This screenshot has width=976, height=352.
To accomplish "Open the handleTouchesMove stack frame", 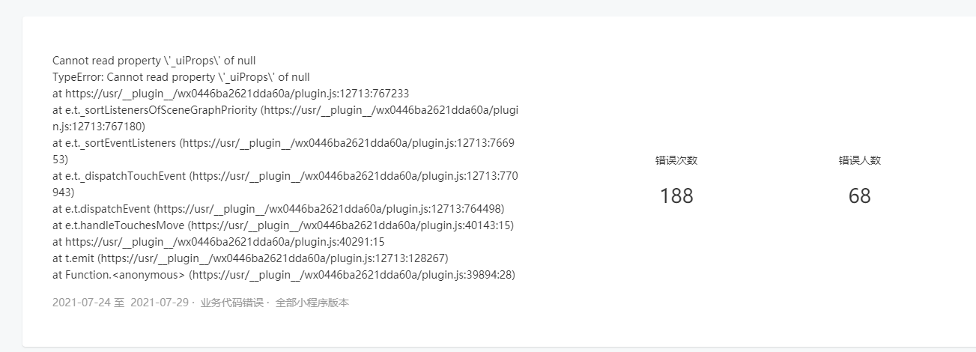I will click(283, 225).
